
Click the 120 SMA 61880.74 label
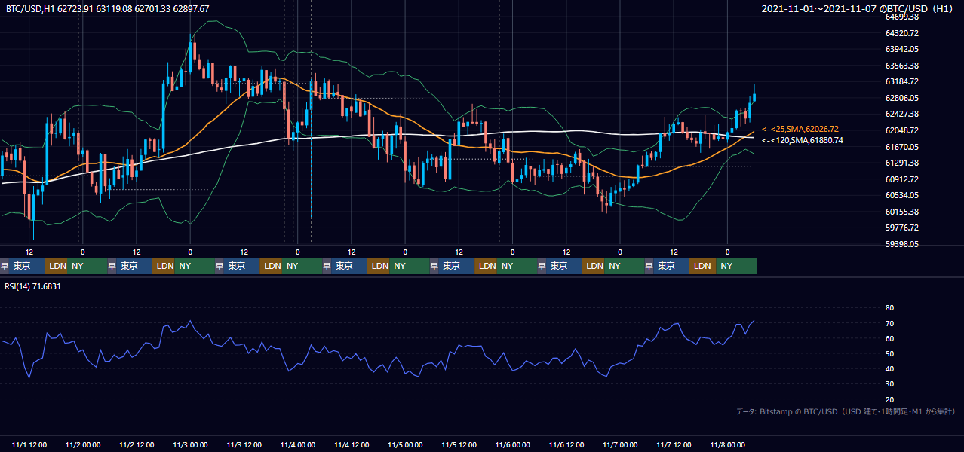pyautogui.click(x=803, y=140)
